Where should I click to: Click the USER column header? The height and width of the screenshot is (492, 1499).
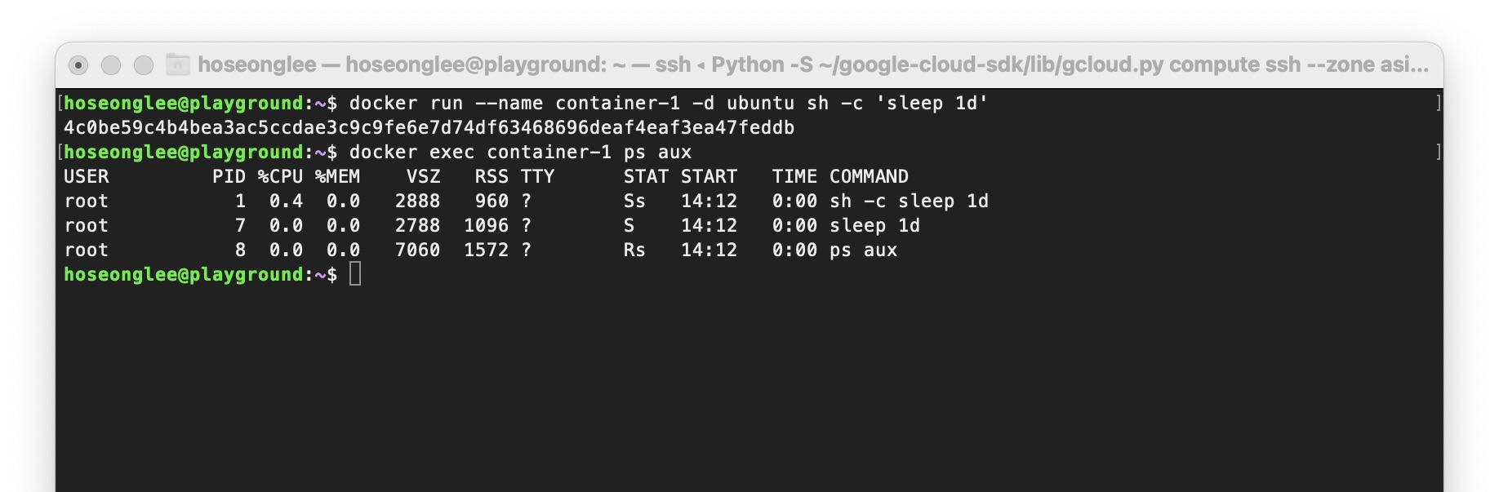86,176
